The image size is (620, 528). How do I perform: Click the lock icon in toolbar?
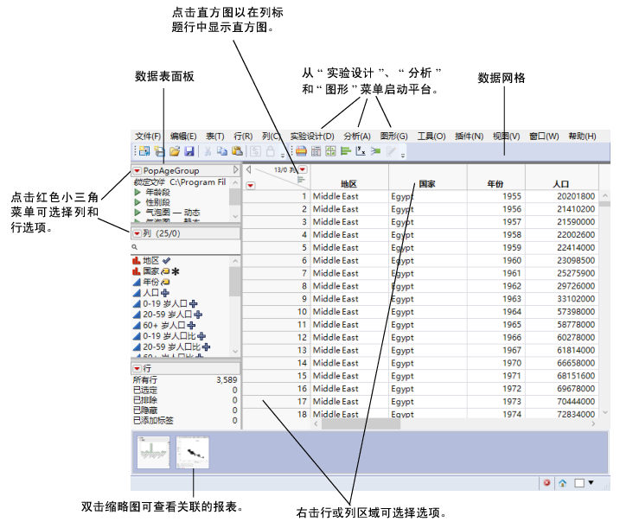pyautogui.click(x=270, y=151)
